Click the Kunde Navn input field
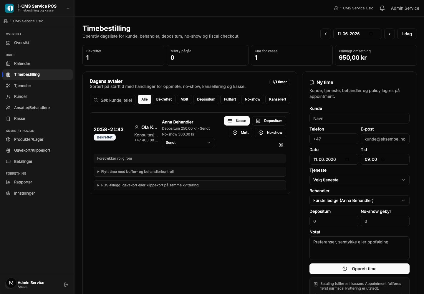This screenshot has height=294, width=424. click(x=360, y=118)
